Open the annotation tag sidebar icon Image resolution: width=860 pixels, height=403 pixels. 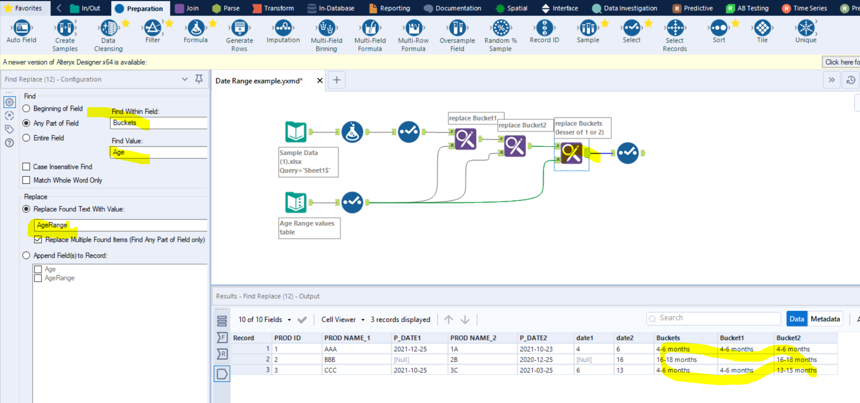pyautogui.click(x=9, y=129)
